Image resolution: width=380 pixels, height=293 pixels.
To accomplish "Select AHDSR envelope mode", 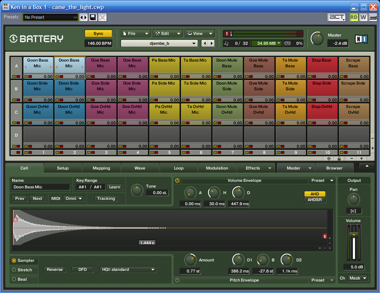I will (x=315, y=200).
